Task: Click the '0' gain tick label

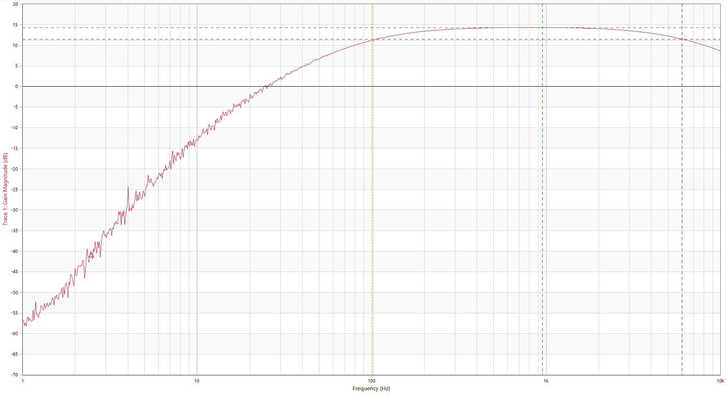Action: tap(17, 87)
